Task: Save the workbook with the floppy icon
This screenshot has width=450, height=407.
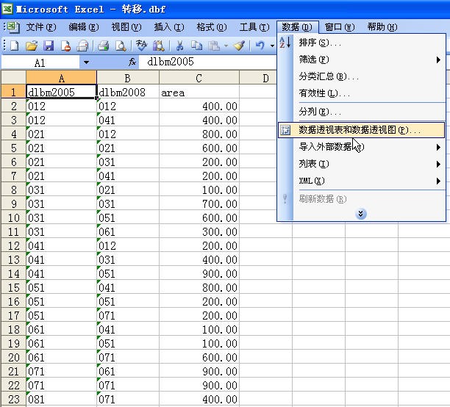Action: point(49,46)
